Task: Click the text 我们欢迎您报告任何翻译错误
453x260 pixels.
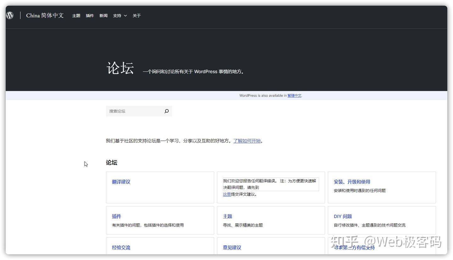Action: tap(250, 181)
